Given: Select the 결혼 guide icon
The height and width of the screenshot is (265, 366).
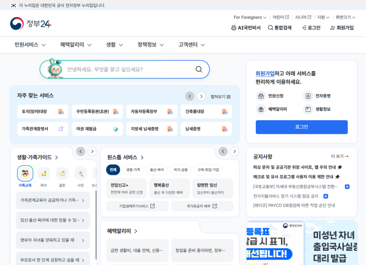Looking at the screenshot, I should [x=62, y=174].
